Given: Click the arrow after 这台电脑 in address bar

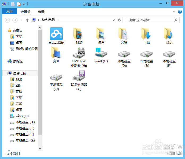Looking at the screenshot, I should click(x=58, y=20).
